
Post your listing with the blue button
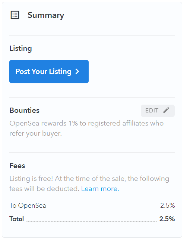click(49, 71)
